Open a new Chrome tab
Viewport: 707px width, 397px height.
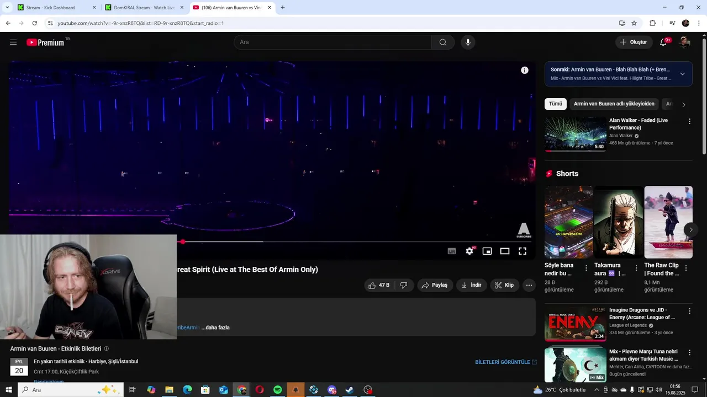click(x=283, y=8)
